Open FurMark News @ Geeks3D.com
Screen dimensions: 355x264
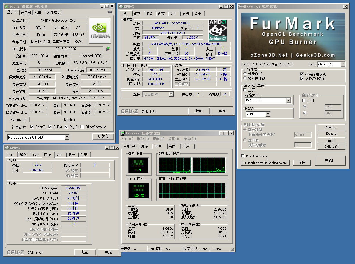click(x=265, y=163)
